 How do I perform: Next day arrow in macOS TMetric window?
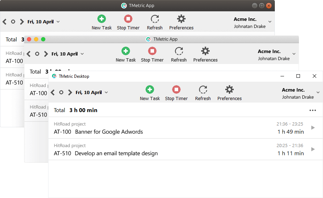[x=46, y=54]
